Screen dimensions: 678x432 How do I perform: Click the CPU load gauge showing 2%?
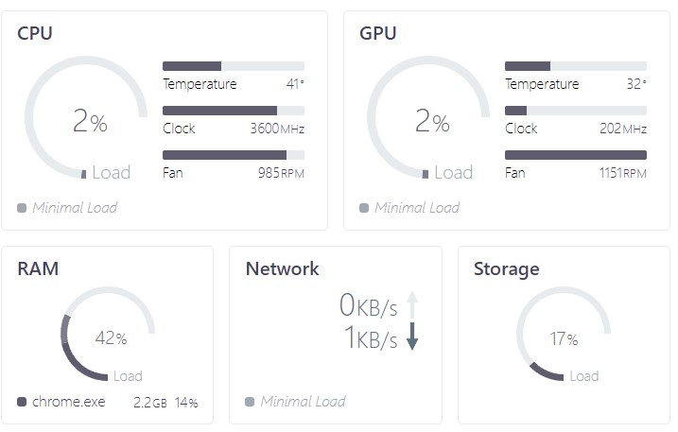86,123
